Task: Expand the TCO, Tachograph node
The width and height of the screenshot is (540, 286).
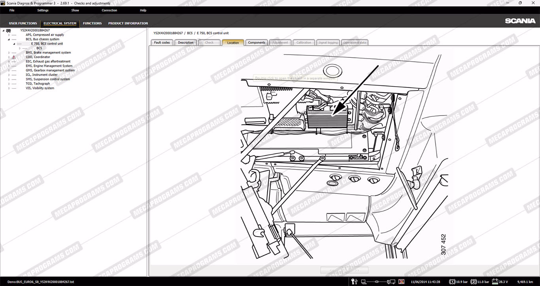Action: pyautogui.click(x=9, y=84)
